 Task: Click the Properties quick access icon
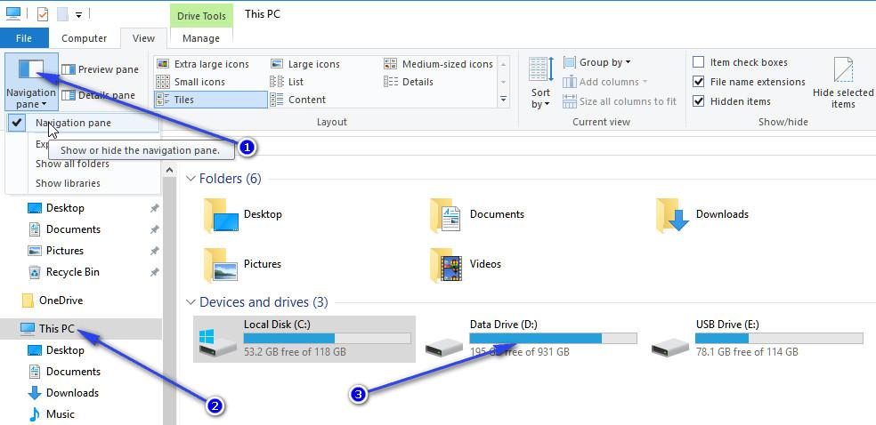pos(43,14)
